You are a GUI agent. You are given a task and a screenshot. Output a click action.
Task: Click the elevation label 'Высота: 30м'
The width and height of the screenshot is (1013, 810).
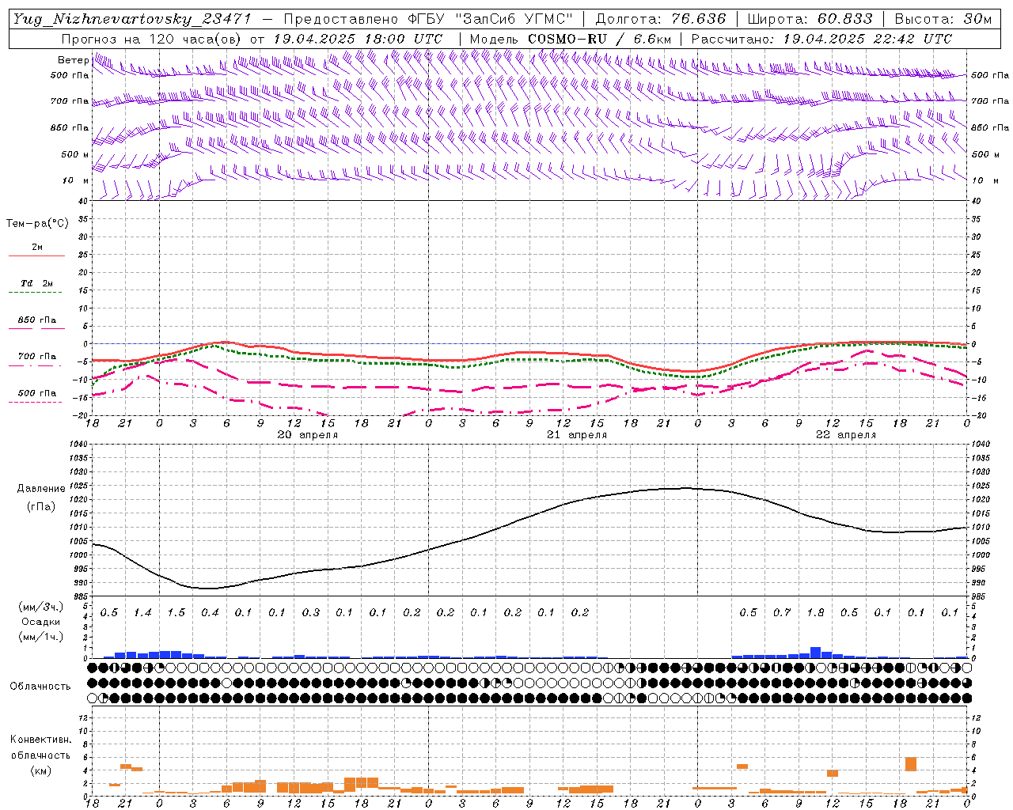point(943,19)
